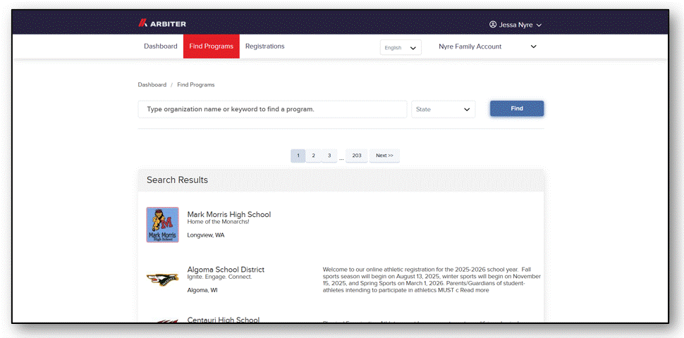Click Read more on Algoma description

click(x=475, y=290)
